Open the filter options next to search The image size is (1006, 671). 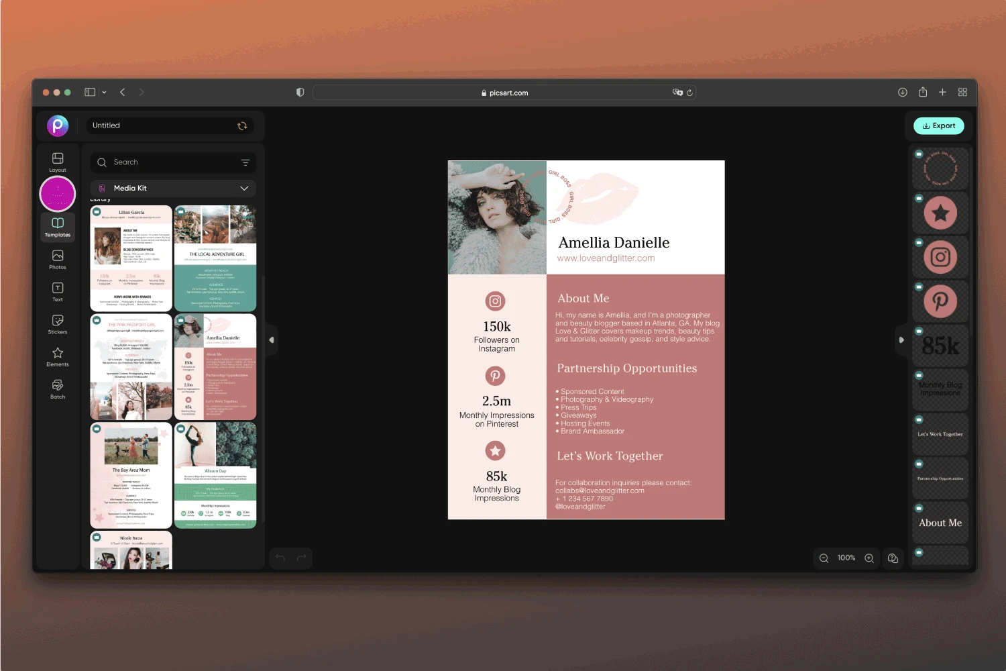(246, 162)
